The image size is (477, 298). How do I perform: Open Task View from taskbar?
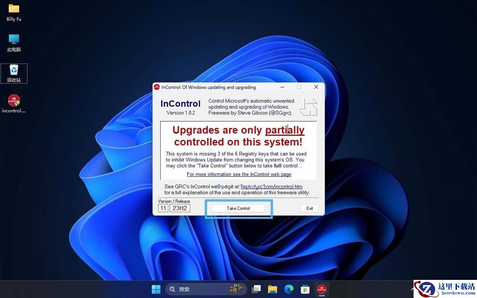(x=257, y=289)
